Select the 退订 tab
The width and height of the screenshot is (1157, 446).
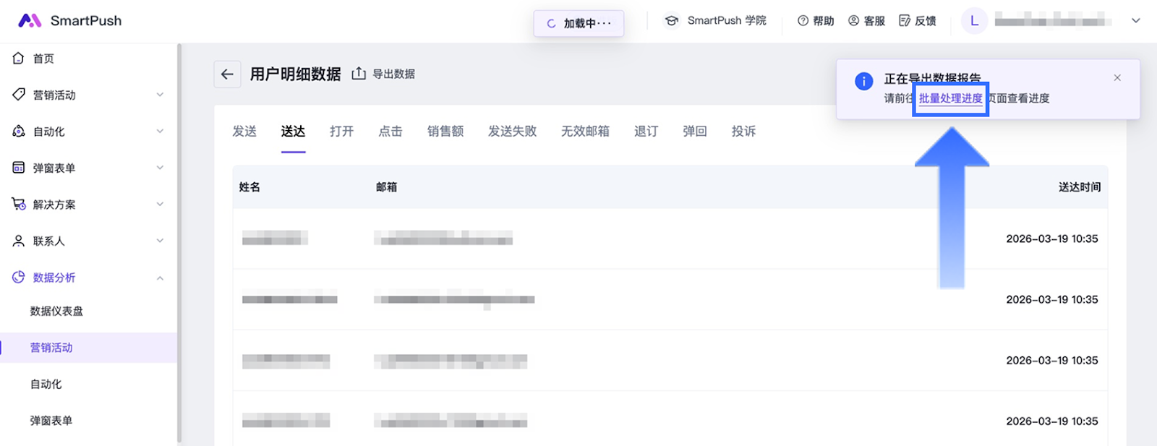(x=646, y=132)
